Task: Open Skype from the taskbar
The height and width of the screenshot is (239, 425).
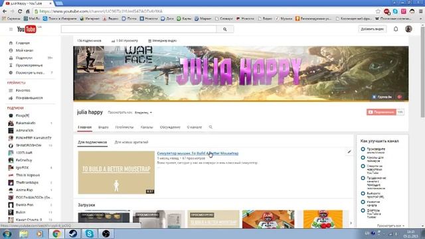Action: pos(90,234)
